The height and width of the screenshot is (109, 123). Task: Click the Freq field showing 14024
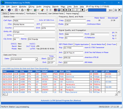click(x=75, y=21)
